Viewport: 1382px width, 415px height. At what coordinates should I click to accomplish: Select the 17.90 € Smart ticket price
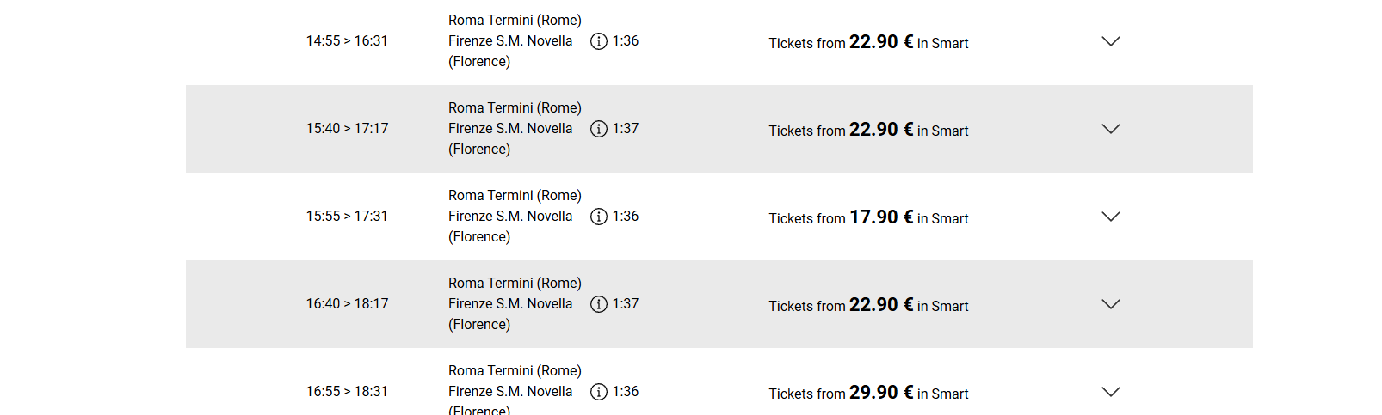881,217
